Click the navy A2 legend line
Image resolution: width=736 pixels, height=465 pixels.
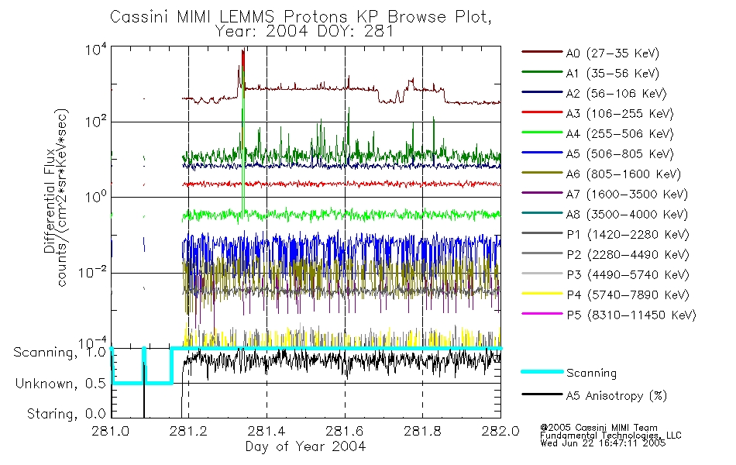click(x=542, y=92)
